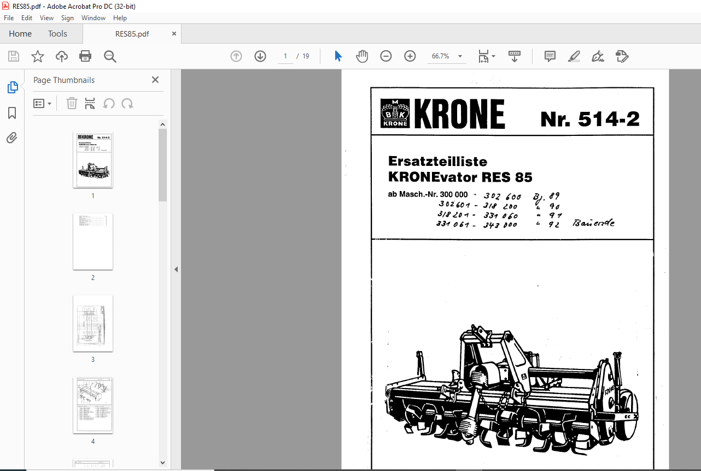The image size is (701, 471).
Task: Open the find text magnifier tool
Action: coord(110,56)
